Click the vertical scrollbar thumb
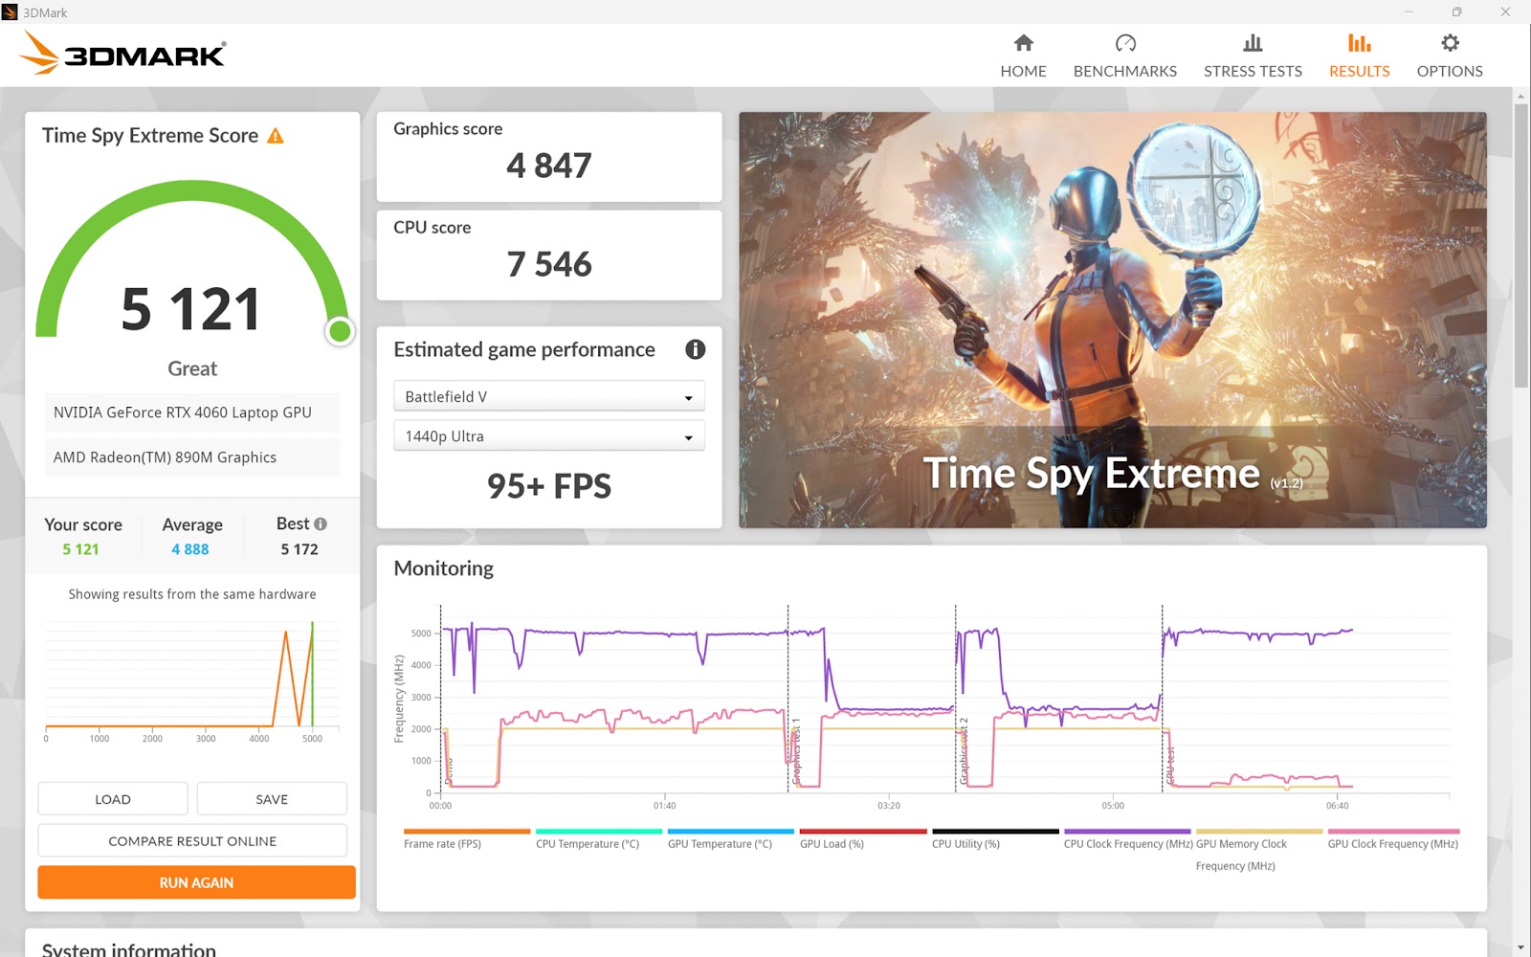Viewport: 1531px width, 957px height. click(x=1521, y=246)
